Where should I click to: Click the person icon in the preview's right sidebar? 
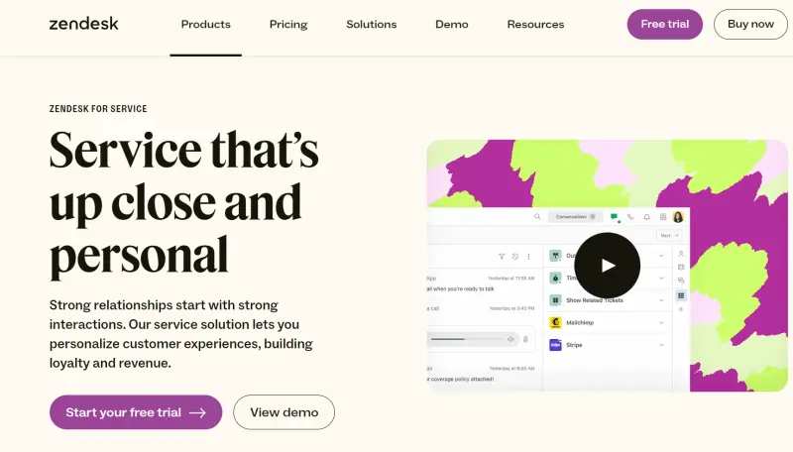(x=681, y=254)
